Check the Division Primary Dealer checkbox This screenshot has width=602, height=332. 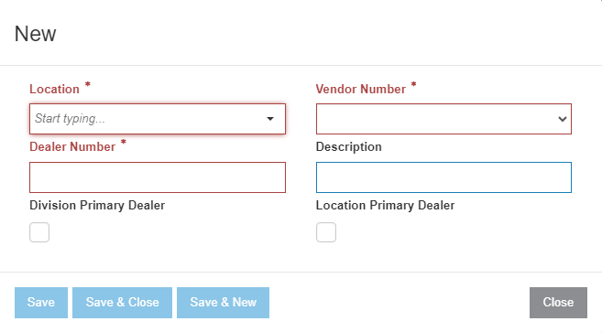(39, 232)
